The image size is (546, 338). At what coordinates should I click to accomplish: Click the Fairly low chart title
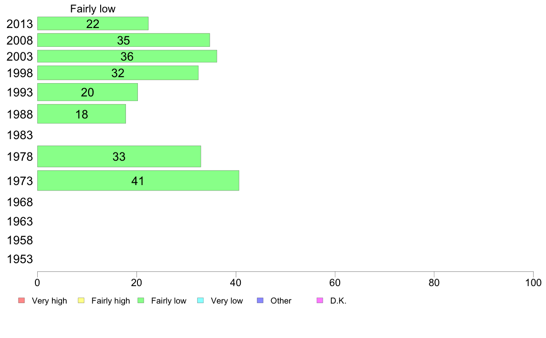click(93, 9)
